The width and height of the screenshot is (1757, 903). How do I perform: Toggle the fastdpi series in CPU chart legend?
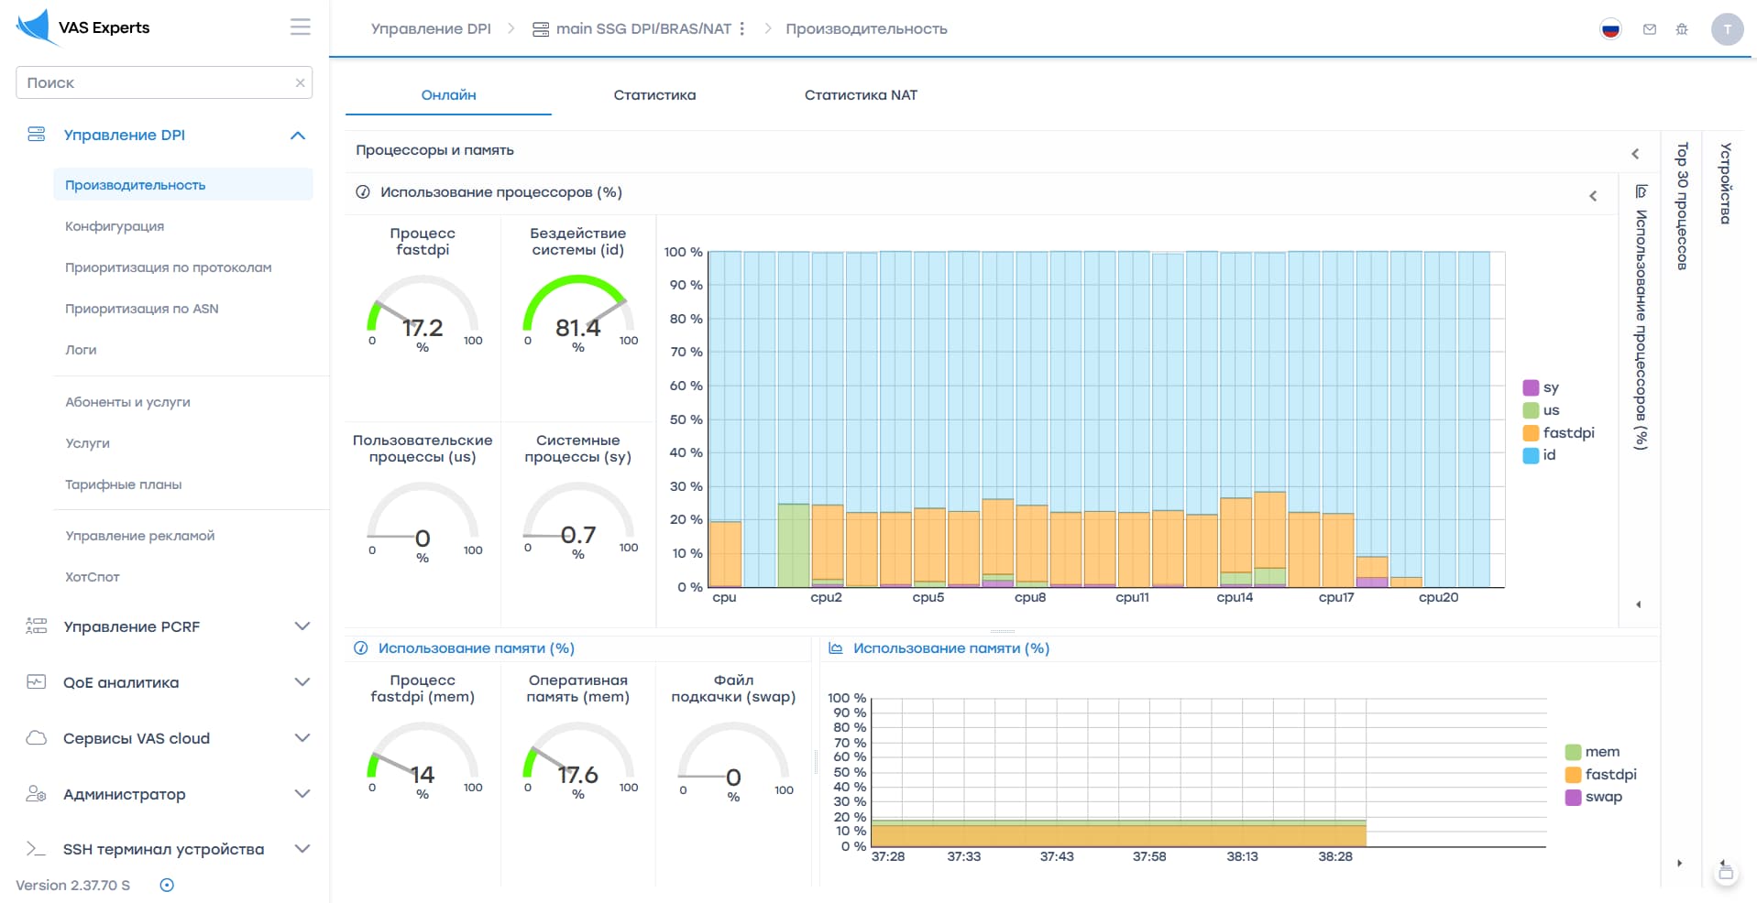pyautogui.click(x=1558, y=432)
